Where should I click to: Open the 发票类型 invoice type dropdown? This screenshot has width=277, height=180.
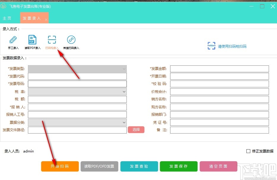[x=77, y=68]
